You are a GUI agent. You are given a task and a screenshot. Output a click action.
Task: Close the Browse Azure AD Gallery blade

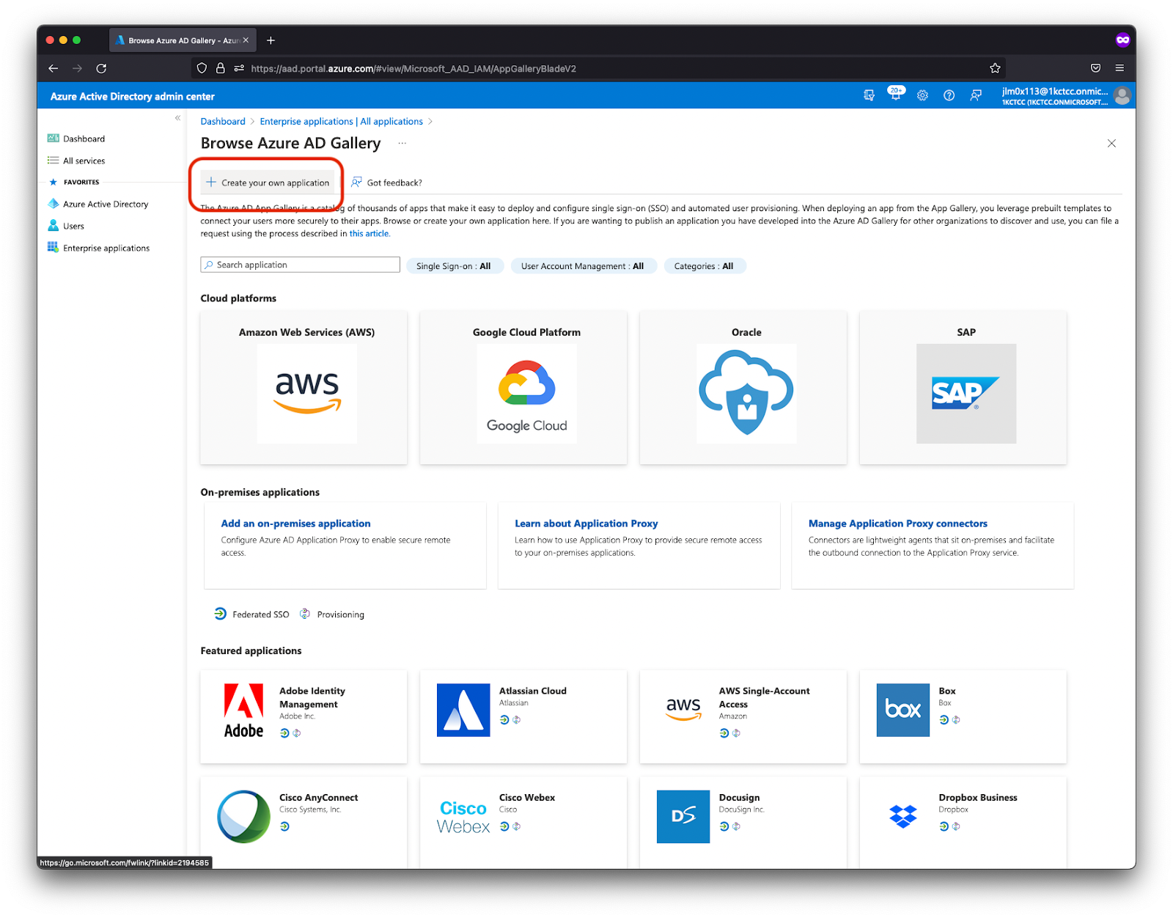click(1111, 144)
